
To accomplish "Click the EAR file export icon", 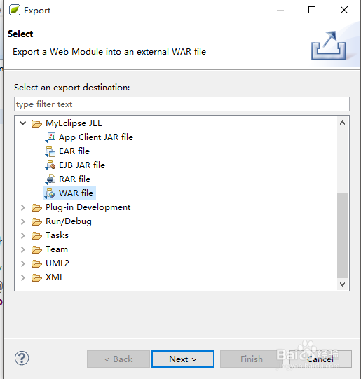I will pos(50,151).
